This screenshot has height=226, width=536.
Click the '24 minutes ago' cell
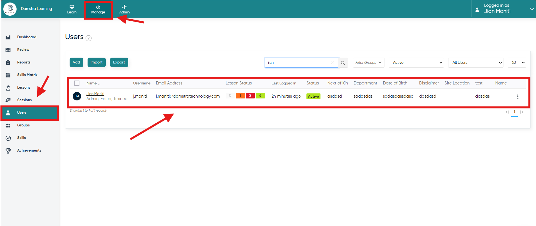point(286,96)
